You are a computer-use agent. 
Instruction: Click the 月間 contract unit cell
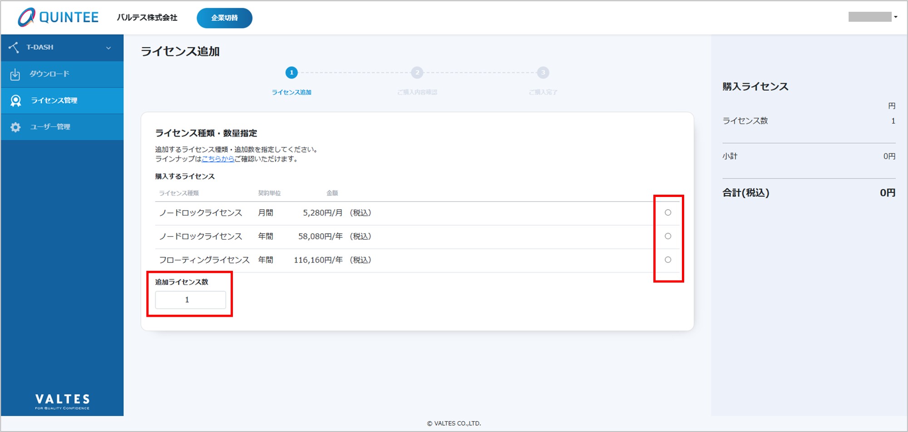pyautogui.click(x=266, y=213)
